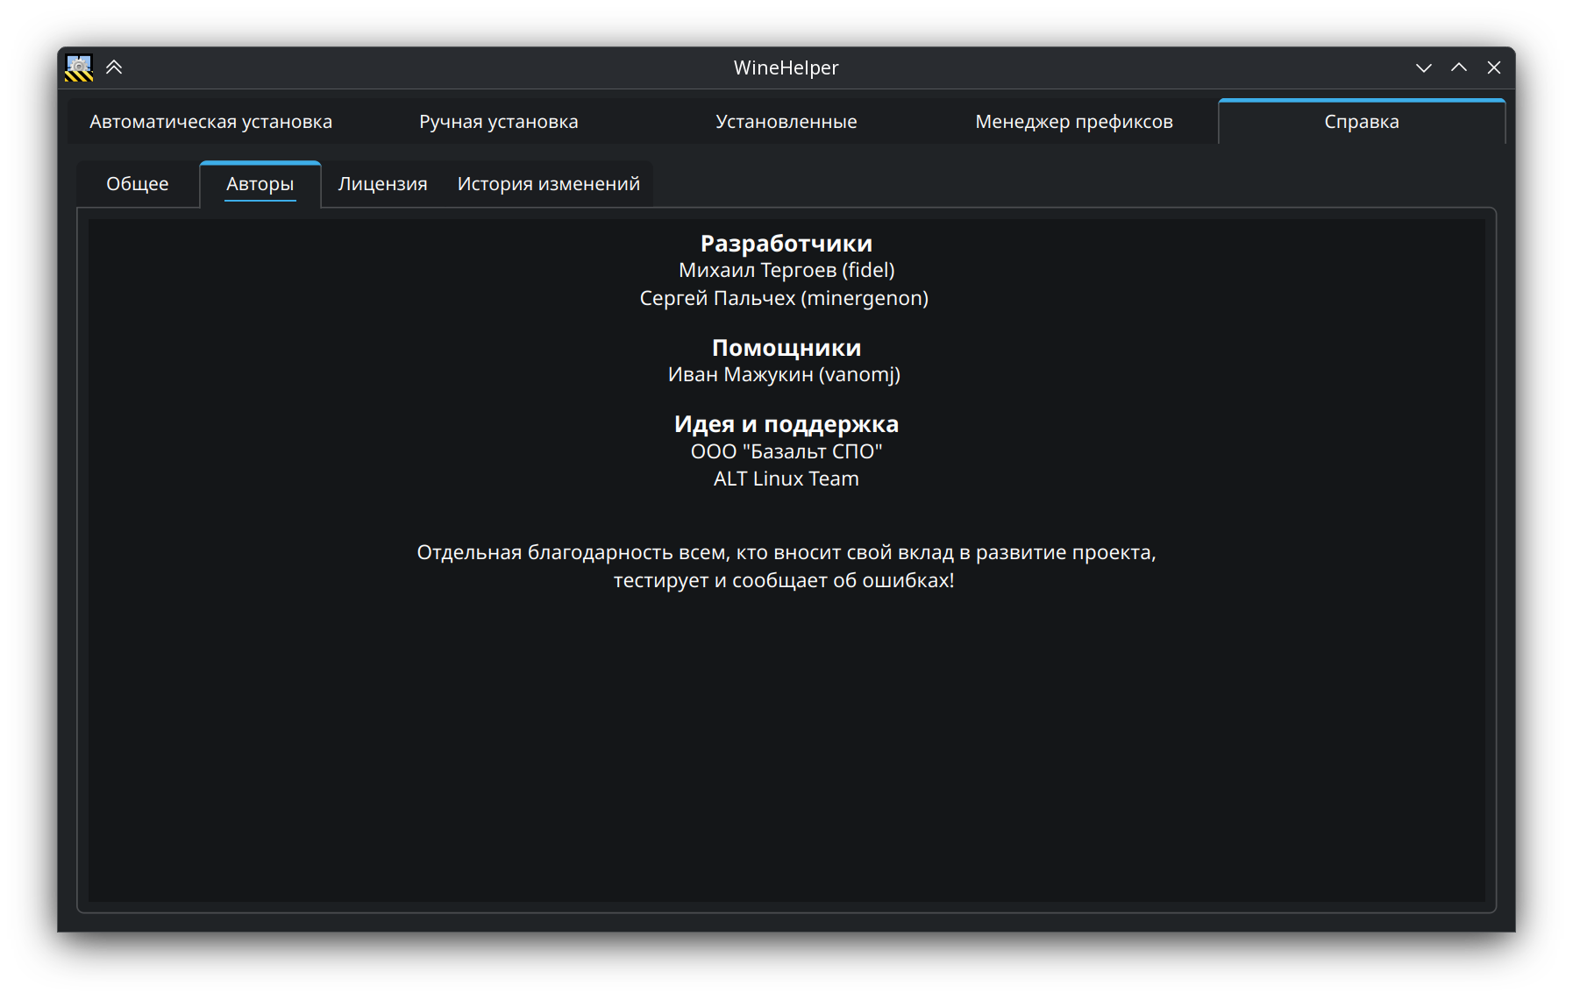The image size is (1573, 1000).
Task: Switch to the Общее sub-tab
Action: click(x=138, y=184)
